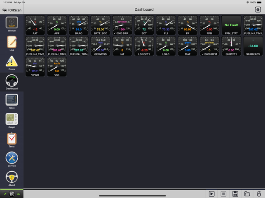Open the Tests section
265x198 pixels.
(12, 140)
